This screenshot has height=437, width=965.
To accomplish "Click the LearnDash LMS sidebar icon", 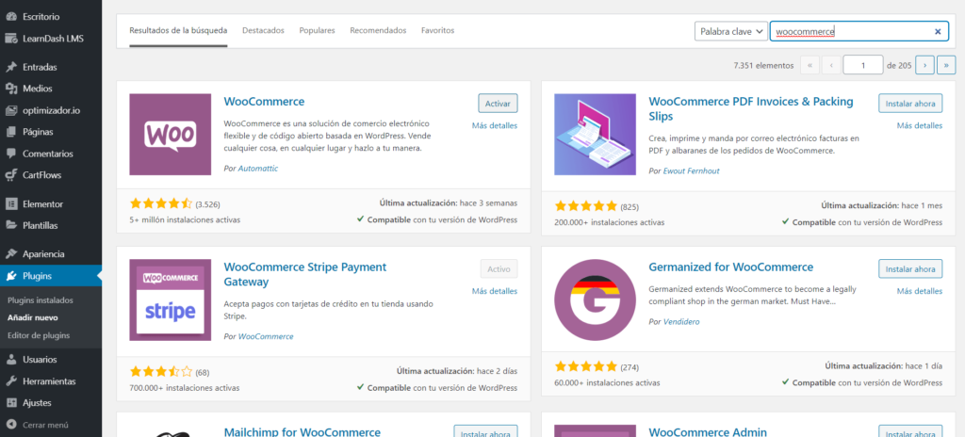I will pos(10,39).
